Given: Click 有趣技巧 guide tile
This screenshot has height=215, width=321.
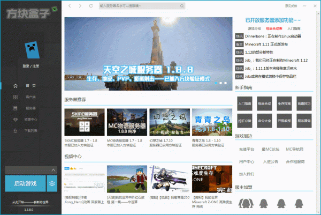Looking at the screenshot, I should (304, 103).
